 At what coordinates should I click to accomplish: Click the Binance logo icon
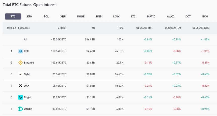[x=20, y=63]
